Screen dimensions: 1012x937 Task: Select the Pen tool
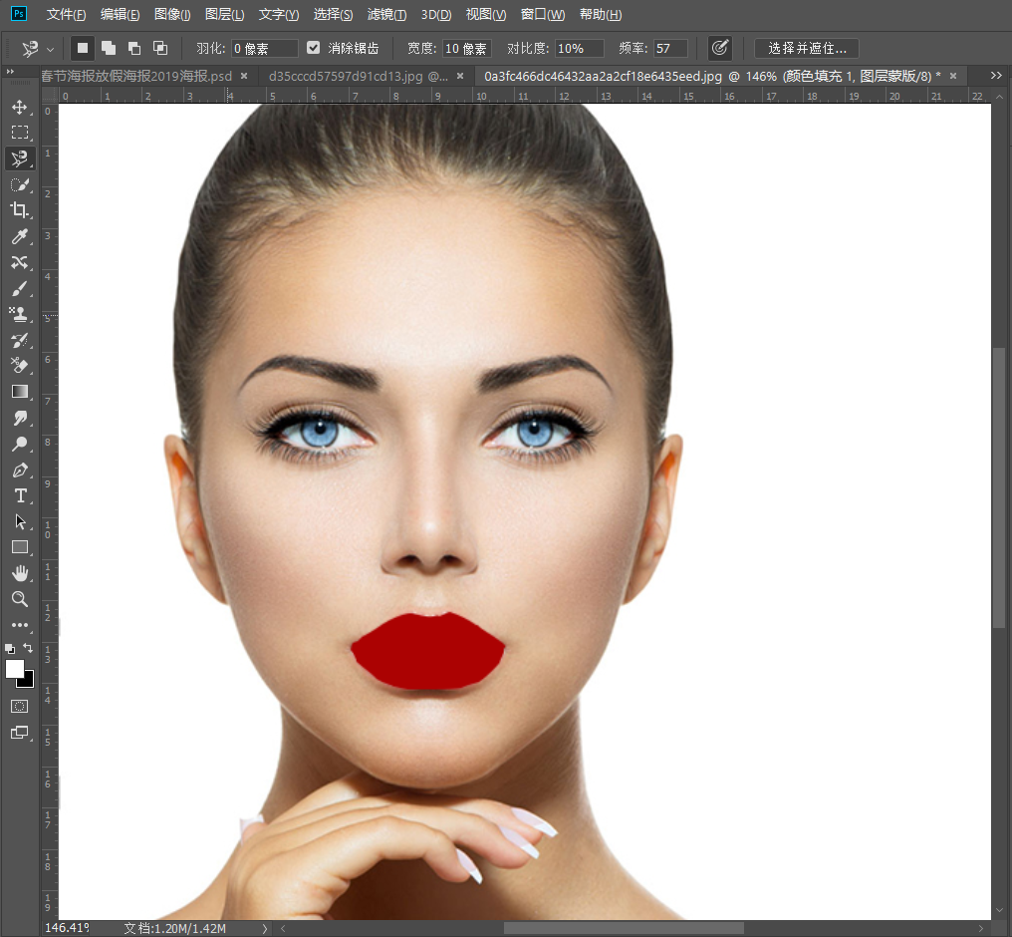[x=19, y=469]
